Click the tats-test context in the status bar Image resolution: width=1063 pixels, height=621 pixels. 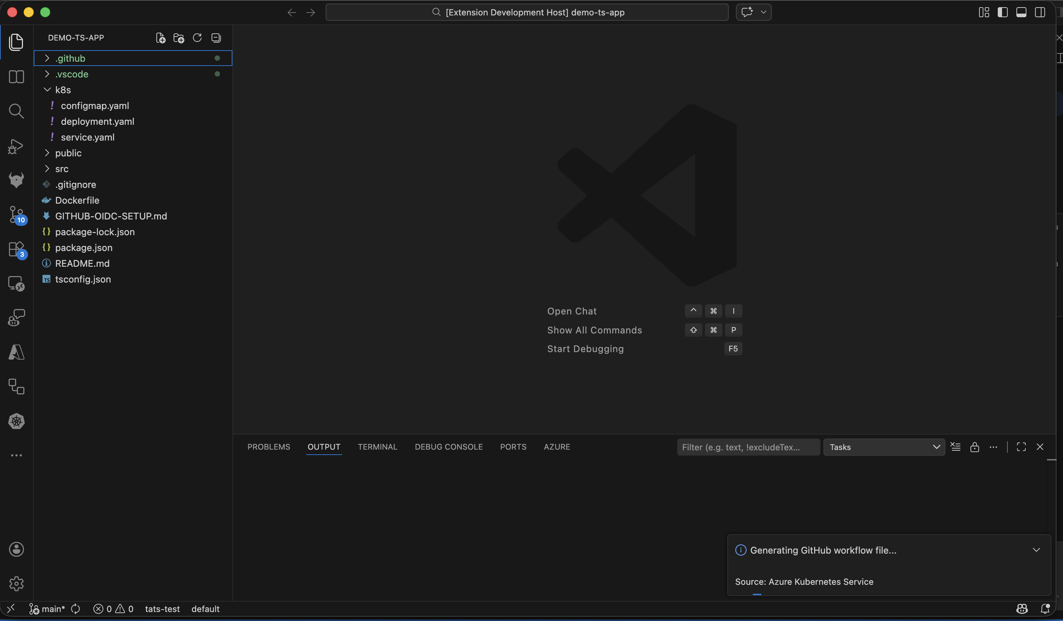pos(162,609)
